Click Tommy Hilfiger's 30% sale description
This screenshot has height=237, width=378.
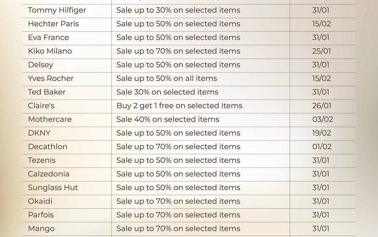[x=178, y=10]
